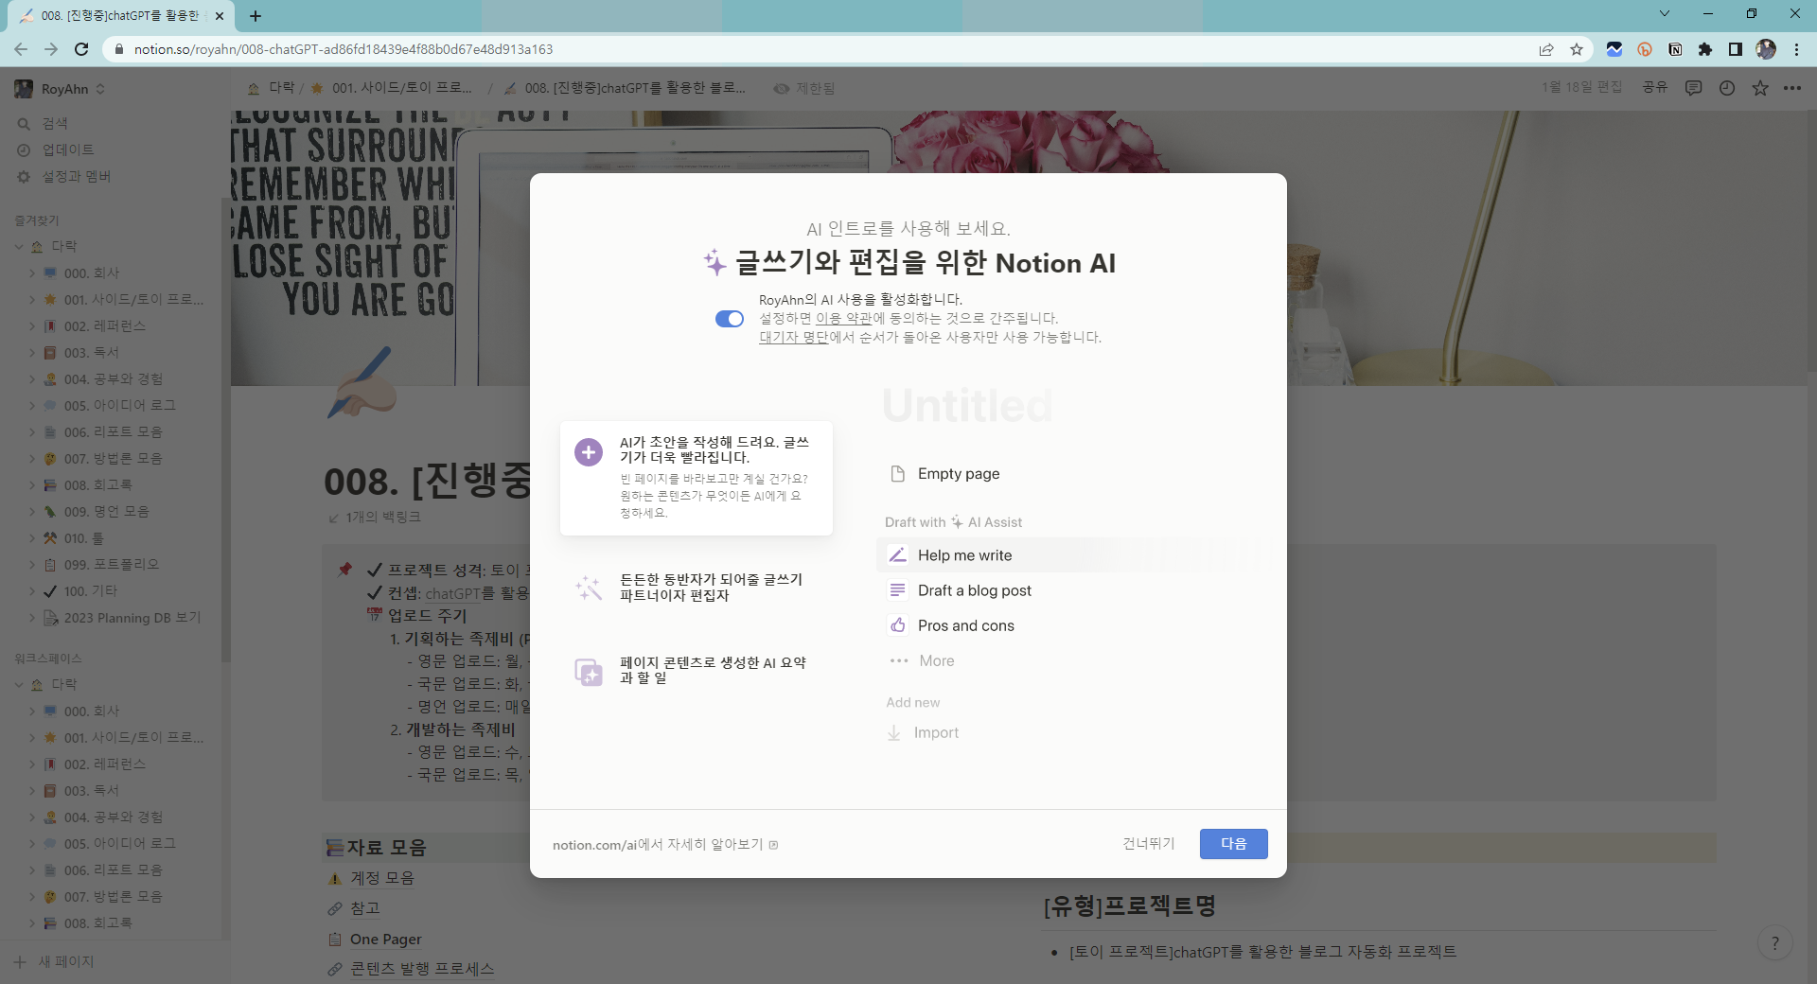Click Import under Add new

tap(936, 732)
